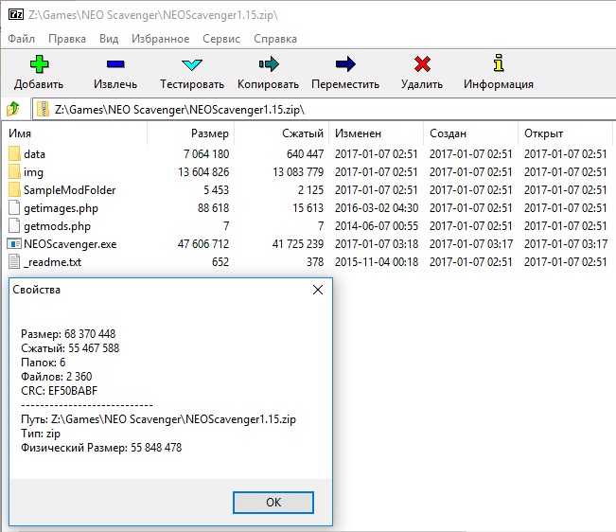This screenshot has width=616, height=532.
Task: Sort by the Размер column header
Action: point(190,133)
